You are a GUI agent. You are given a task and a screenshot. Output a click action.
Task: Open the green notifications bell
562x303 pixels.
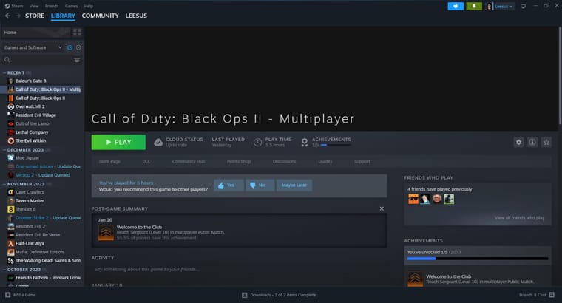[x=474, y=6]
